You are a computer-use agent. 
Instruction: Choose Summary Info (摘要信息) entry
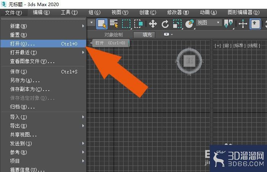point(43,169)
